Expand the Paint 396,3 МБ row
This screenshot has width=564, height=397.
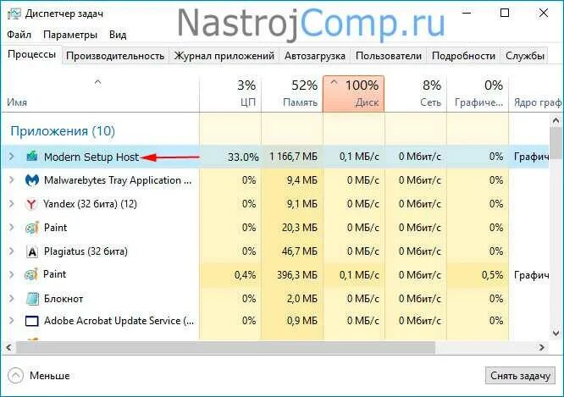coord(12,275)
